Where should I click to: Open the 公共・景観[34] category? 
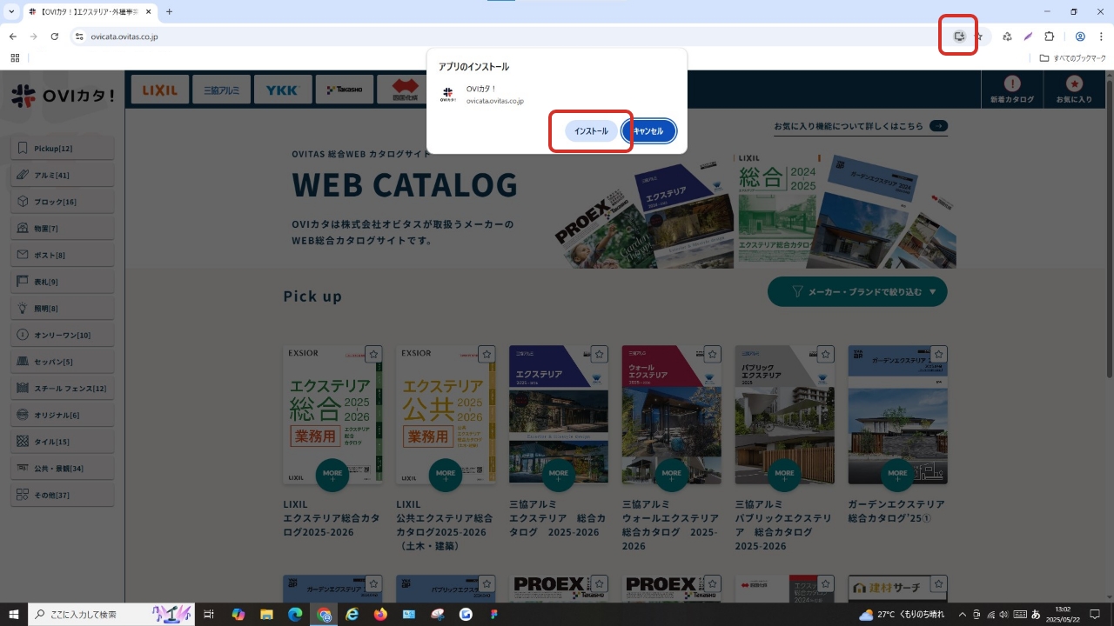click(63, 468)
